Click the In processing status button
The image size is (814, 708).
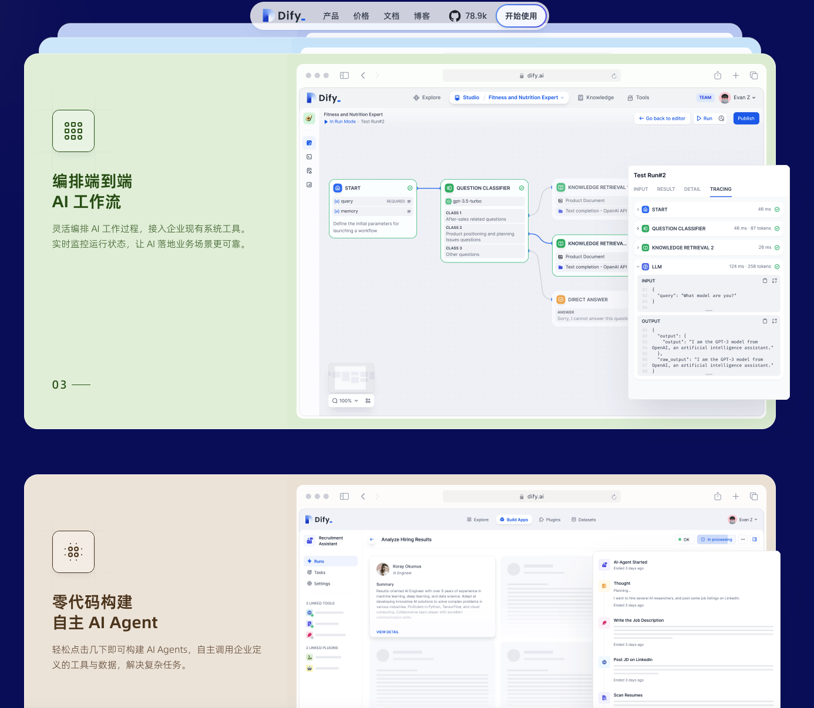[716, 540]
